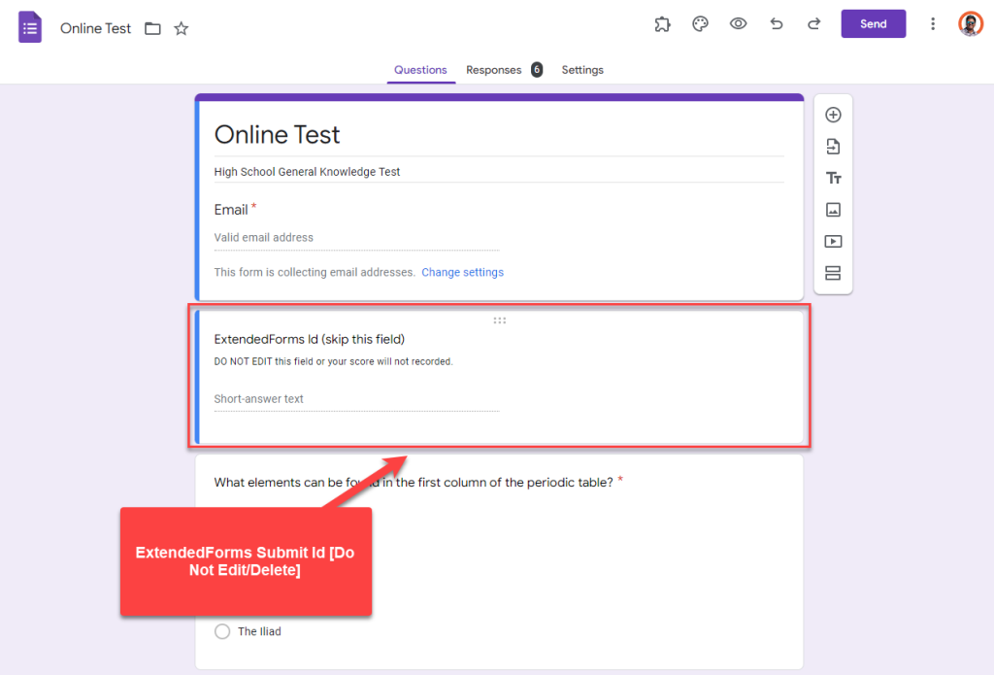
Task: Add a new section with the section icon
Action: click(833, 273)
